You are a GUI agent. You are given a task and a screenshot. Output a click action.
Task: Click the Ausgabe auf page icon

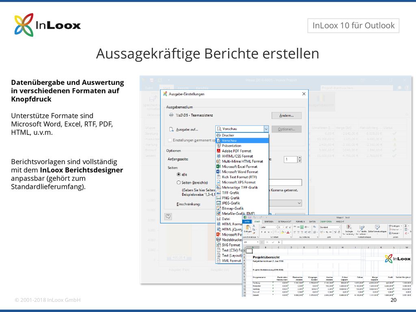pos(171,130)
